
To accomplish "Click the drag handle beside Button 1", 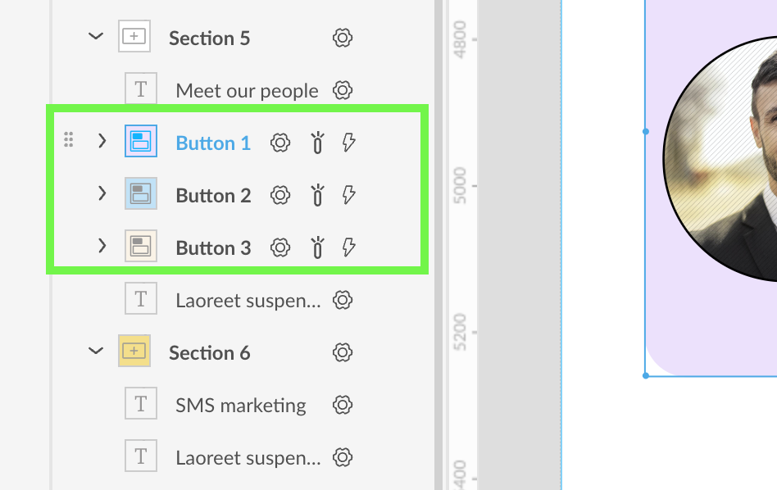I will click(69, 141).
